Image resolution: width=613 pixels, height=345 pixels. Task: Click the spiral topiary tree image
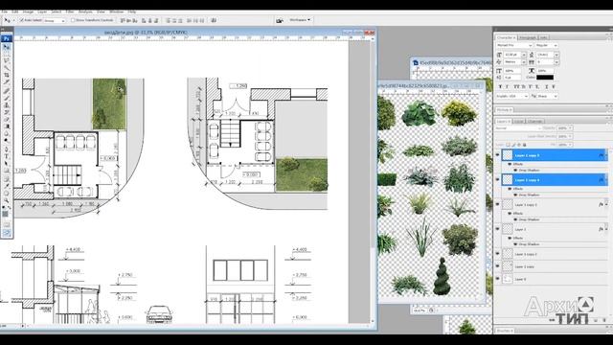pos(442,276)
